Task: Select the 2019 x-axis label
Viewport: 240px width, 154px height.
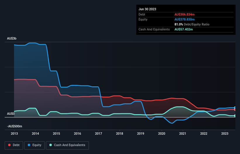Action: 141,134
